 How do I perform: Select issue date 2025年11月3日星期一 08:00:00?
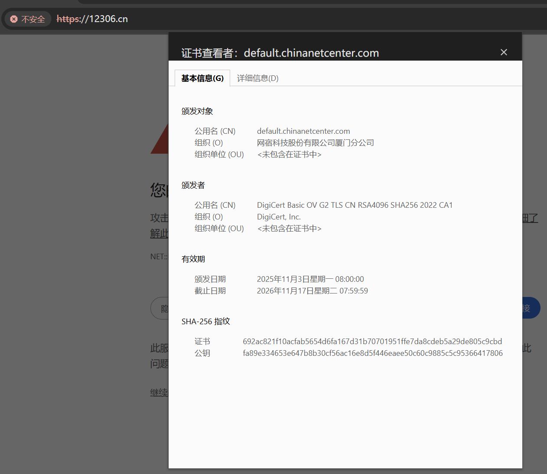click(x=310, y=279)
